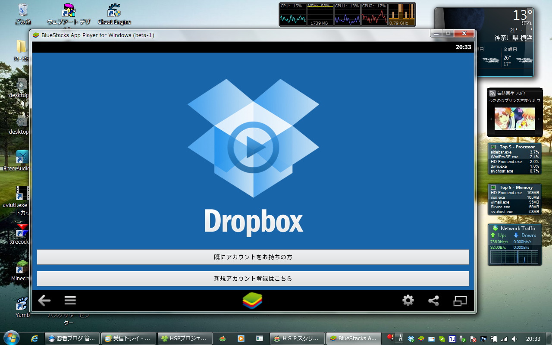Toggle BlueStacks full screen icon
552x345 pixels.
point(460,301)
